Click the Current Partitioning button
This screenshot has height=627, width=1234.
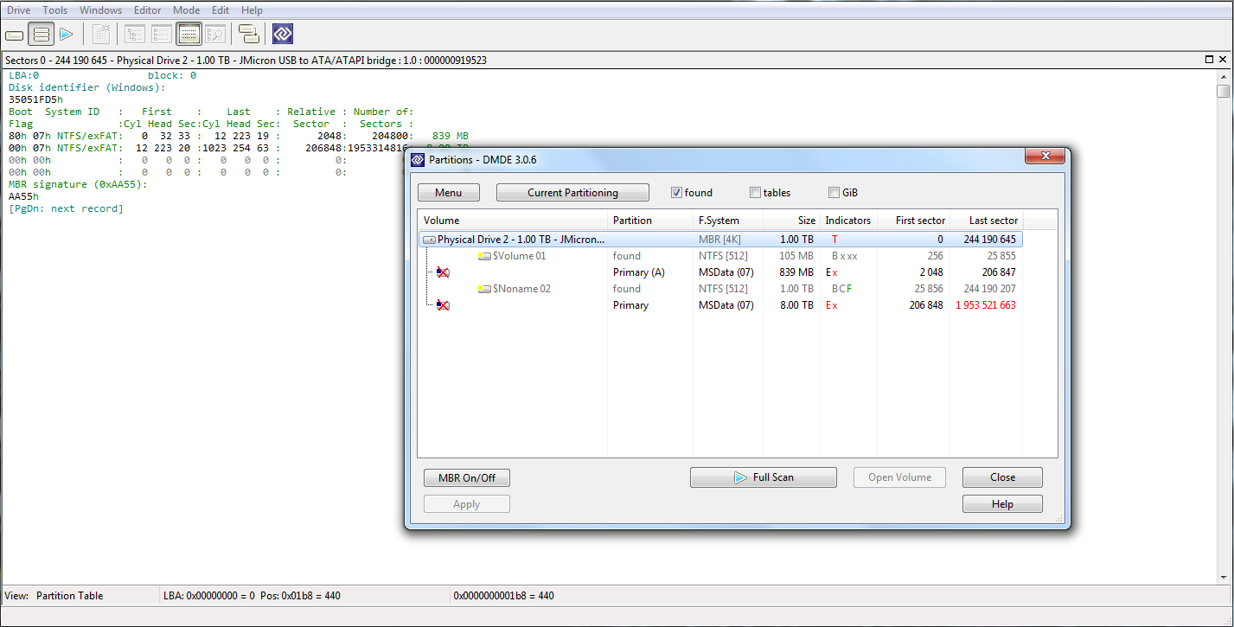(573, 193)
